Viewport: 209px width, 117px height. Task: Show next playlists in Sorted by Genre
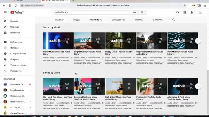(x=198, y=86)
